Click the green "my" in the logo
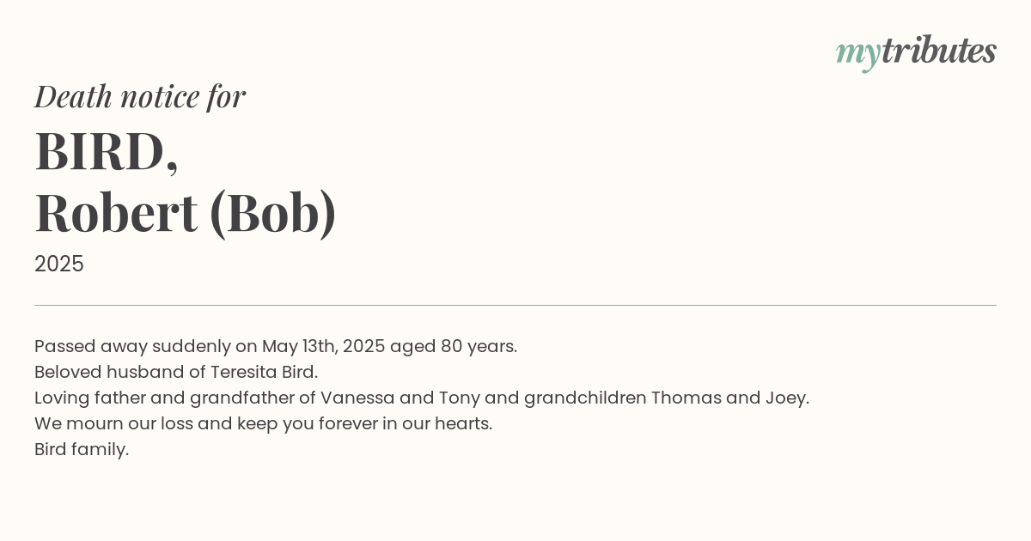Image resolution: width=1031 pixels, height=541 pixels. [x=858, y=55]
